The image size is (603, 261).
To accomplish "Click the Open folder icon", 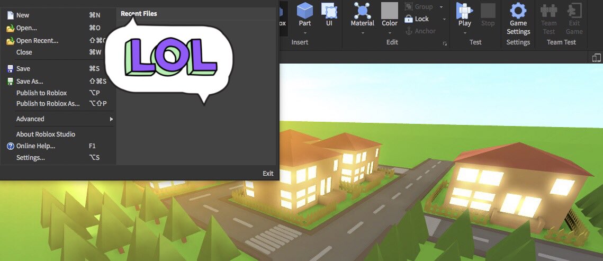I will tap(11, 28).
